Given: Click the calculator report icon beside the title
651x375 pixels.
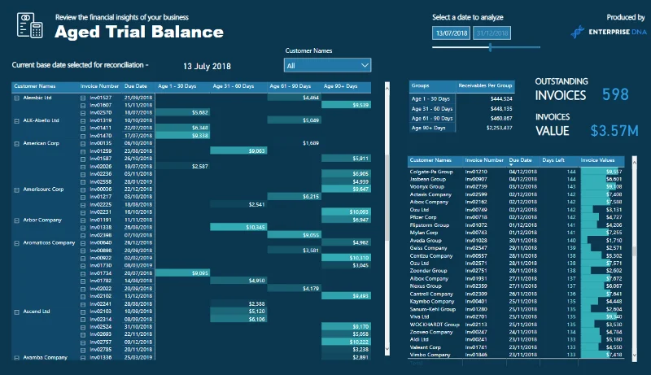Looking at the screenshot, I should [30, 25].
